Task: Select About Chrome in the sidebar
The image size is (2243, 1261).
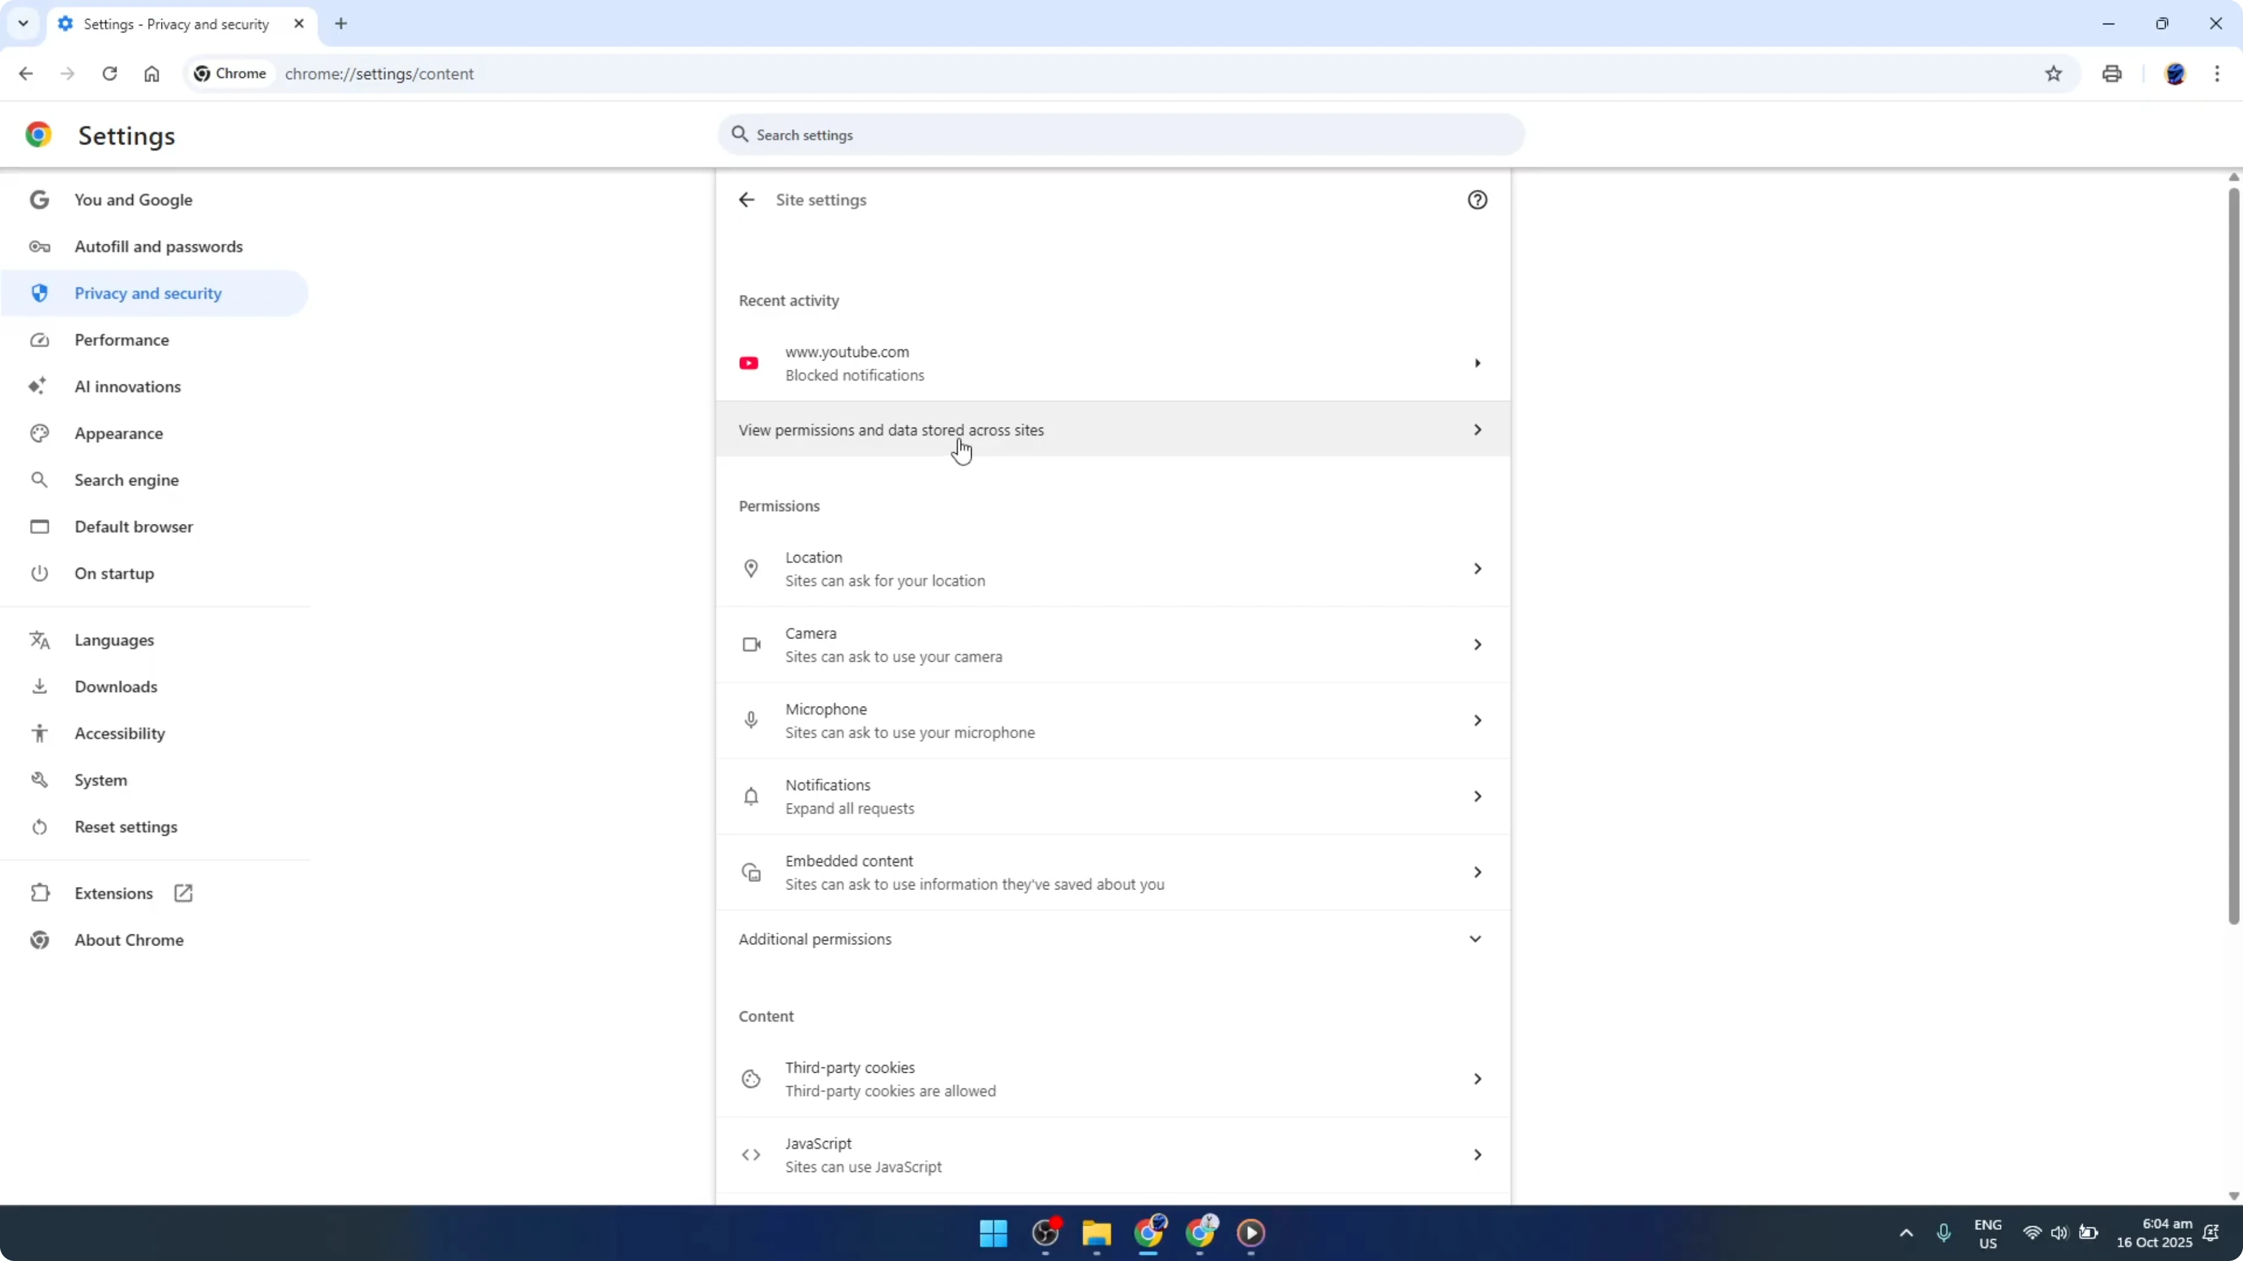Action: coord(129,940)
